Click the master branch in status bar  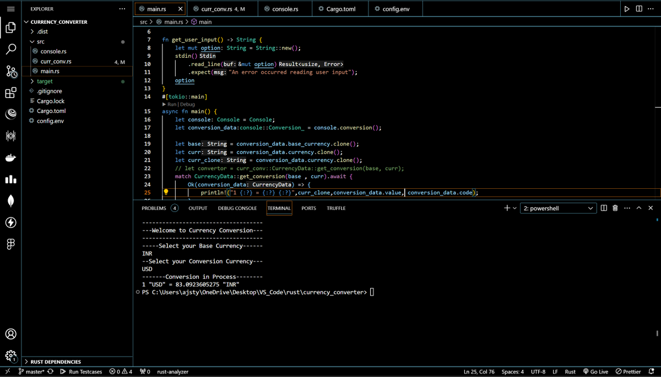point(31,371)
